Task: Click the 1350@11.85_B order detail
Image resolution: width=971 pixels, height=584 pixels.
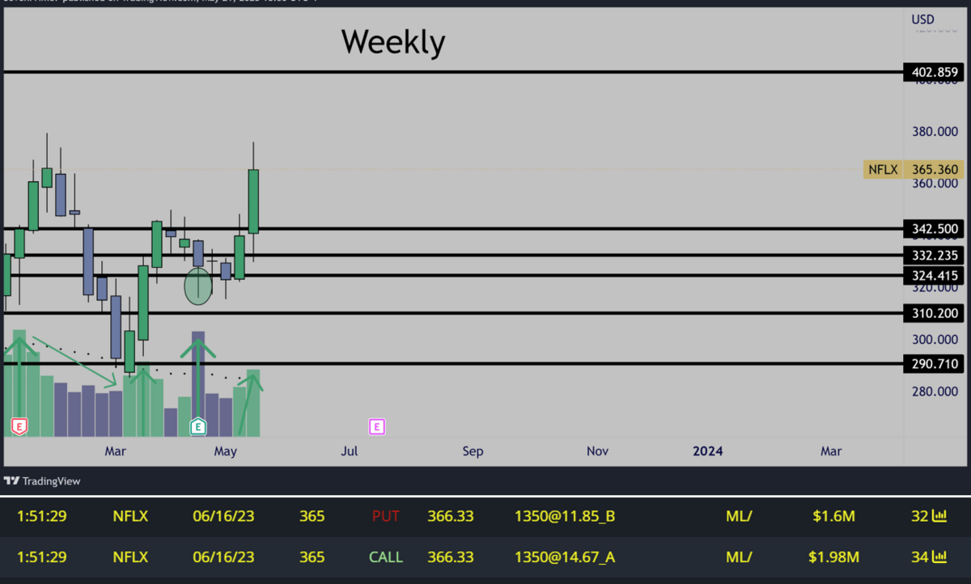Action: click(x=564, y=516)
